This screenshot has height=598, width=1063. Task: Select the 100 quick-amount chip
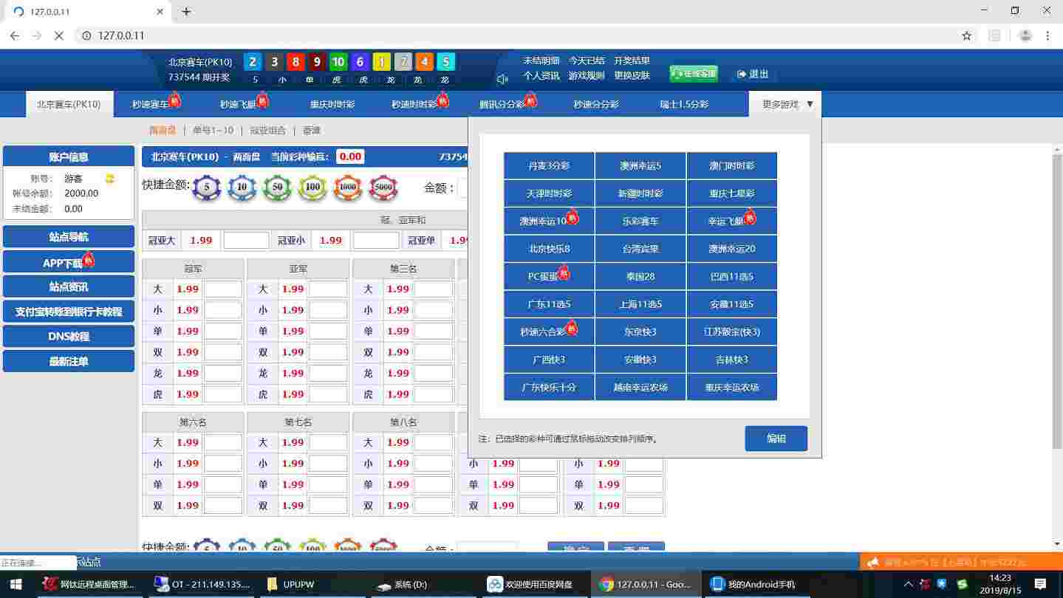click(312, 188)
